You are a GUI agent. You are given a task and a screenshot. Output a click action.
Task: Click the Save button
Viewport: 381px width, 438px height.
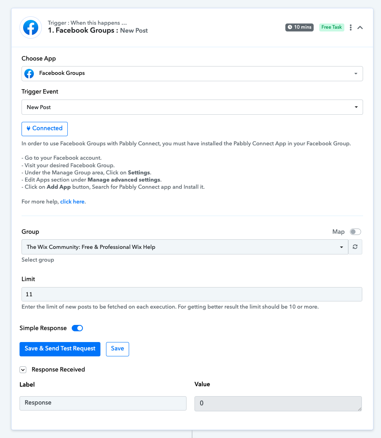click(118, 349)
